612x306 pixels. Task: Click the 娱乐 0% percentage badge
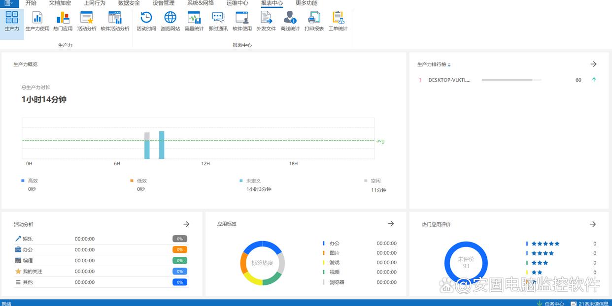(180, 239)
